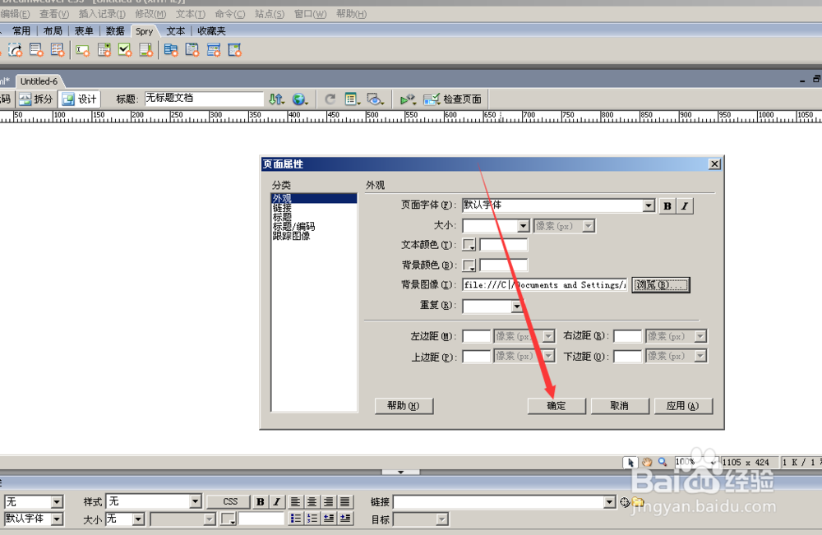
Task: Click the Point to File target icon
Action: [625, 502]
